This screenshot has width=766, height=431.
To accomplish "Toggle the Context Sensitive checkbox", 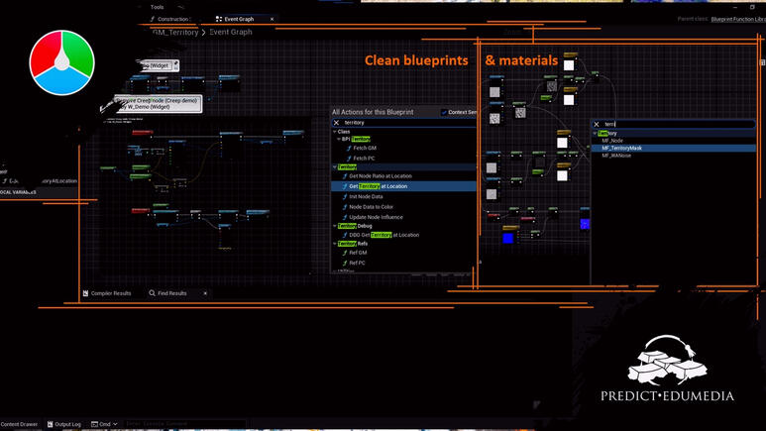I will [x=444, y=112].
